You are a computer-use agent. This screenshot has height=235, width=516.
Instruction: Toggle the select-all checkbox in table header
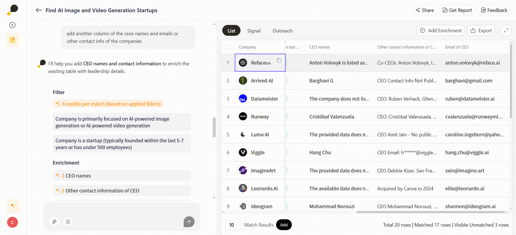click(x=228, y=47)
